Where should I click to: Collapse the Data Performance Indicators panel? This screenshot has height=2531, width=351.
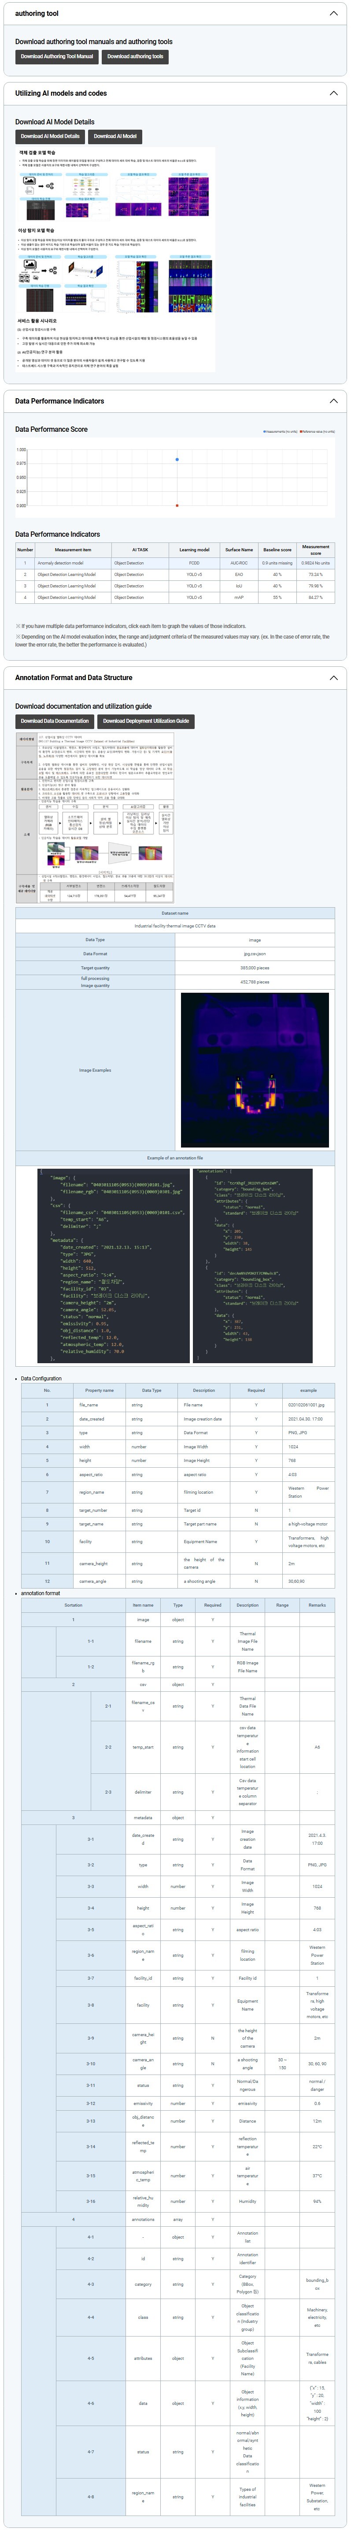click(333, 401)
